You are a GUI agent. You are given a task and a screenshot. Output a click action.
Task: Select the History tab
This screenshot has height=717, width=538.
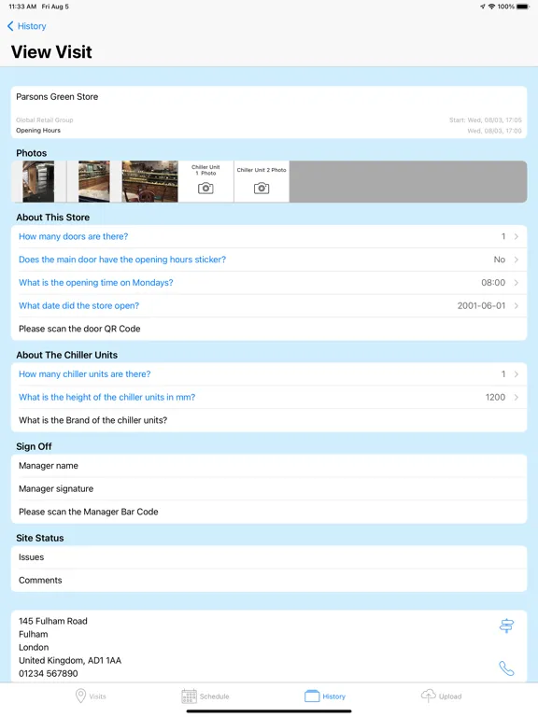[325, 696]
